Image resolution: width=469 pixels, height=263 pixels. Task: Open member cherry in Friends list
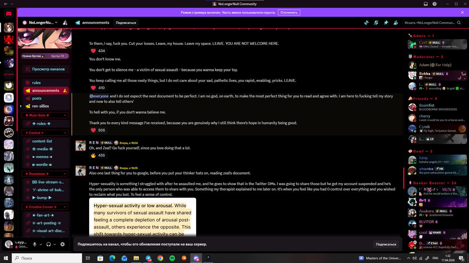(437, 118)
